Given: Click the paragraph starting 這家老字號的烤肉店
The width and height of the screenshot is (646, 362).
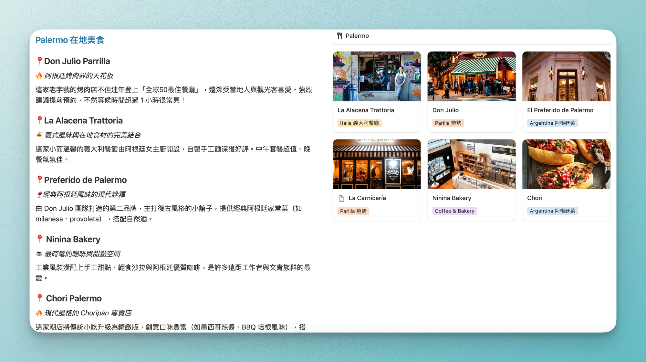Looking at the screenshot, I should [174, 95].
